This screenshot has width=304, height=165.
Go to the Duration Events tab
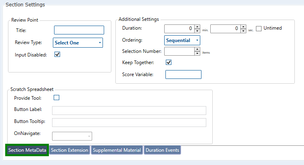162,150
